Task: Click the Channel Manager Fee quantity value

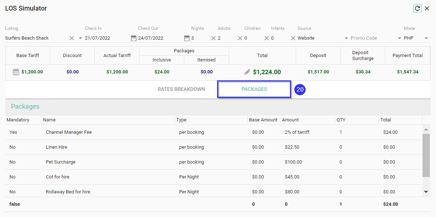Action: click(x=341, y=132)
